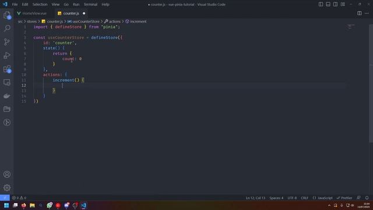Open Firefox from the taskbar
The width and height of the screenshot is (373, 210).
[x=23, y=205]
